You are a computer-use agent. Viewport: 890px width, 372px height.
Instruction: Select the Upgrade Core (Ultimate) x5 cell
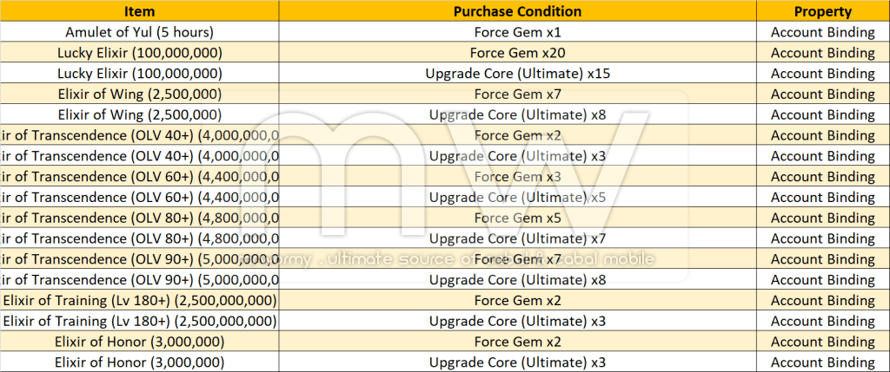517,198
